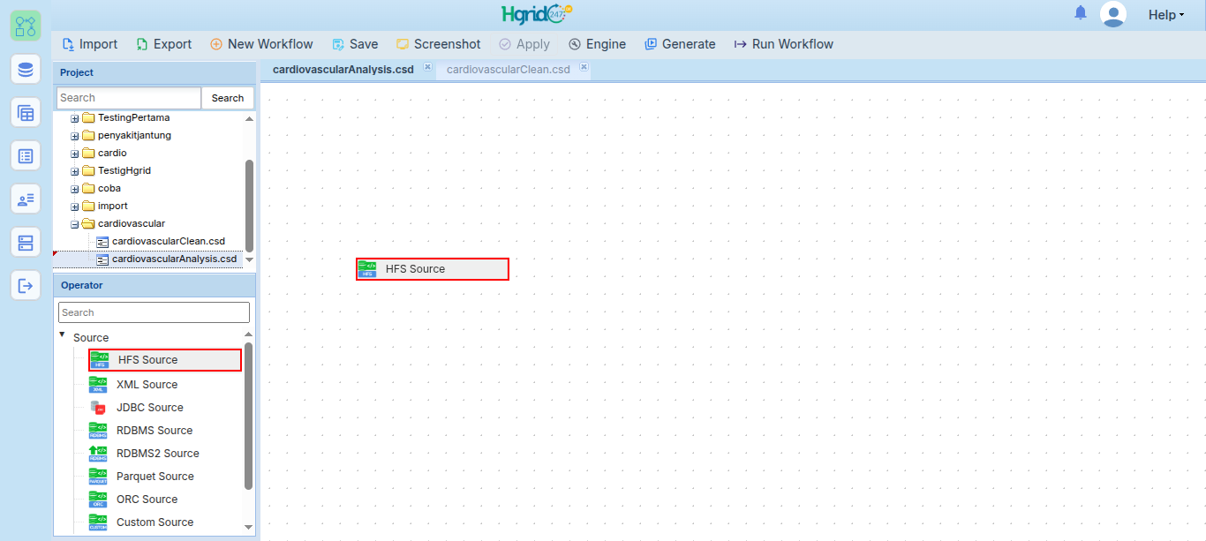Create a New Workflow
This screenshot has width=1206, height=541.
pos(261,44)
